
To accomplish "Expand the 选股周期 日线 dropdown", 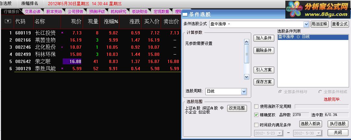I will coord(243,92).
